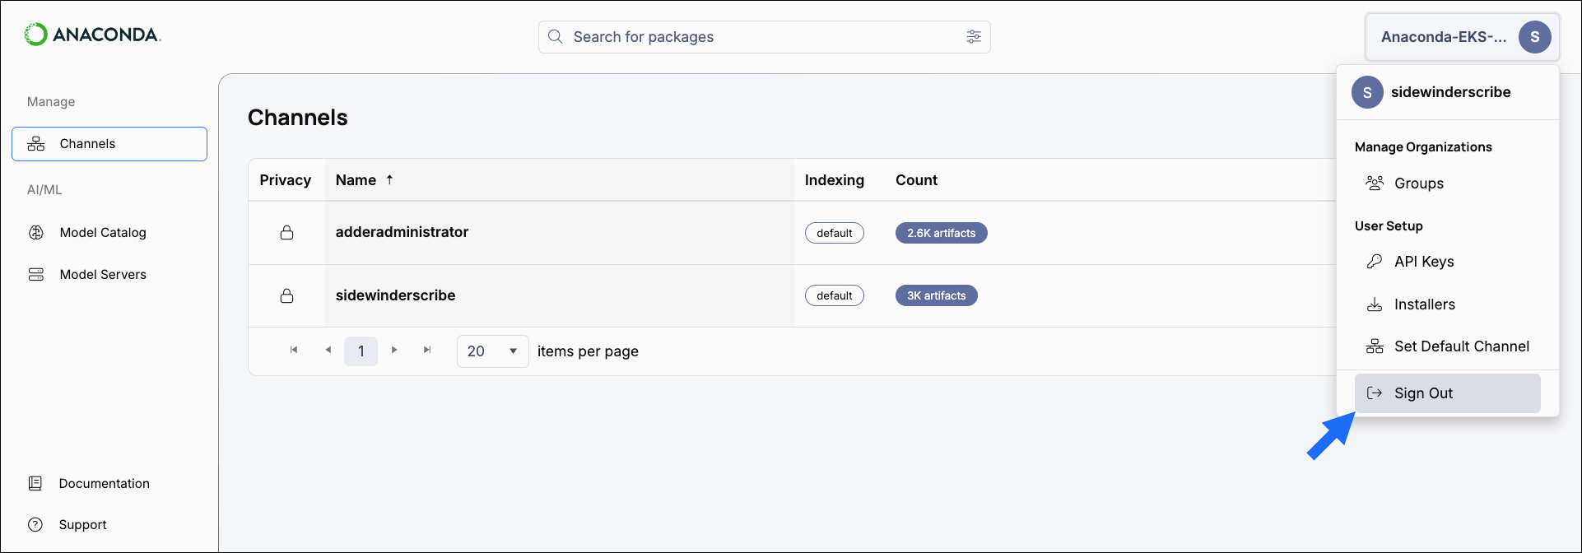This screenshot has height=553, width=1582.
Task: Open adderadministrator channel
Action: click(402, 232)
